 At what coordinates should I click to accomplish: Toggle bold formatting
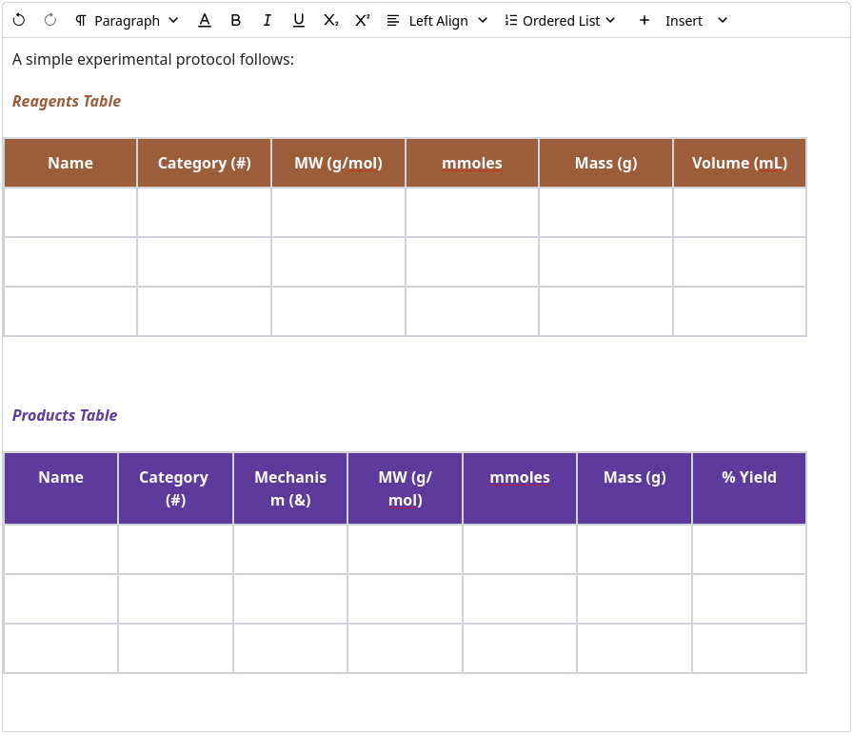tap(236, 20)
